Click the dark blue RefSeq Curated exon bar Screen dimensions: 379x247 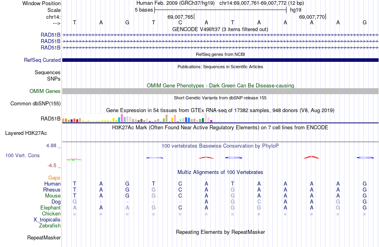coord(220,60)
